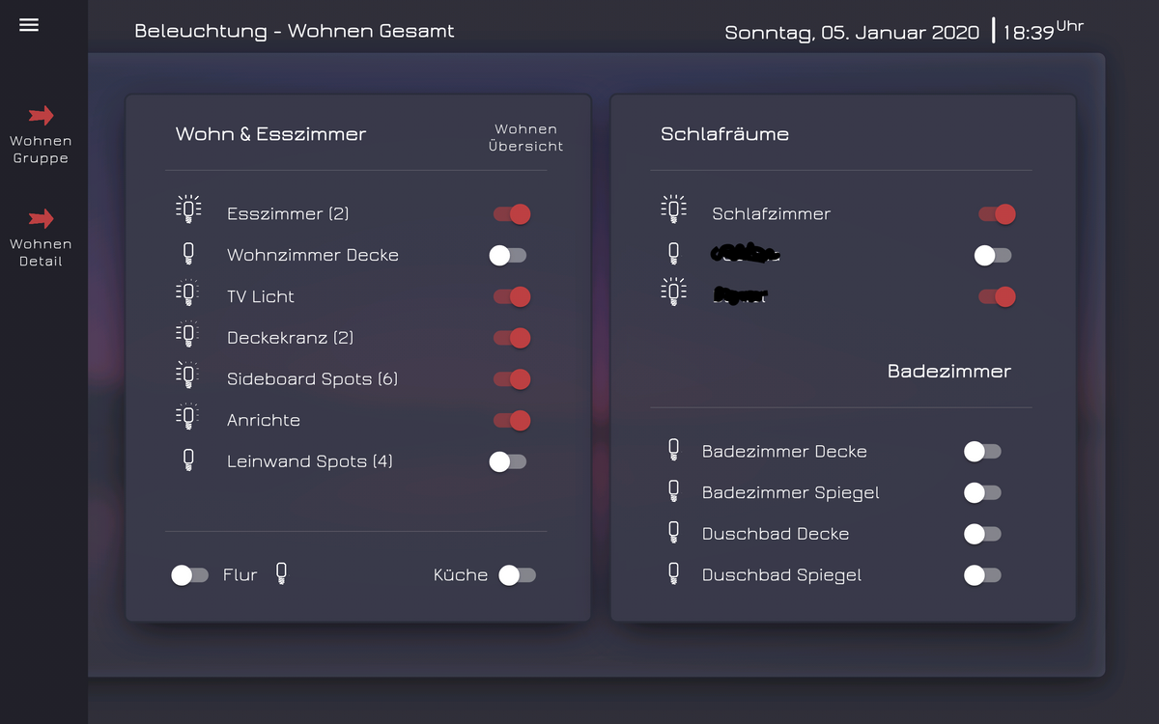Select Wohnen Gruppe in the sidebar
This screenshot has height=724, width=1159.
click(41, 150)
